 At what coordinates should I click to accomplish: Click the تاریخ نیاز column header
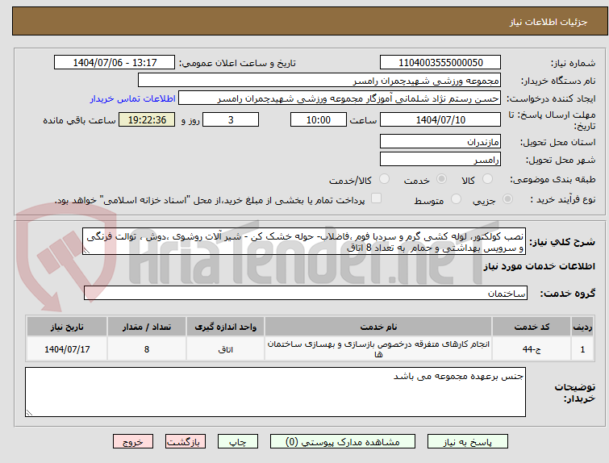pos(67,327)
